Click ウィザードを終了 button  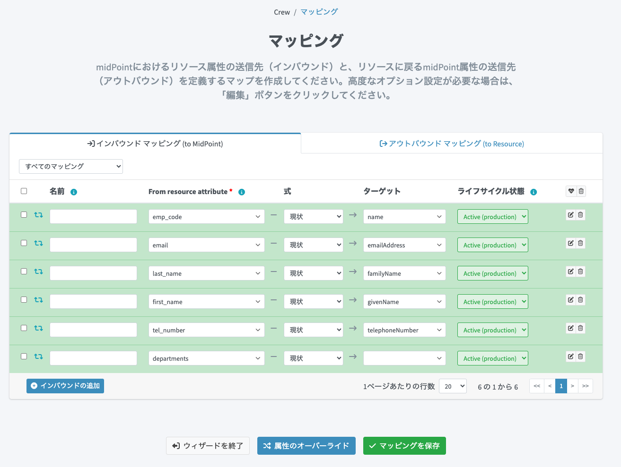[208, 446]
